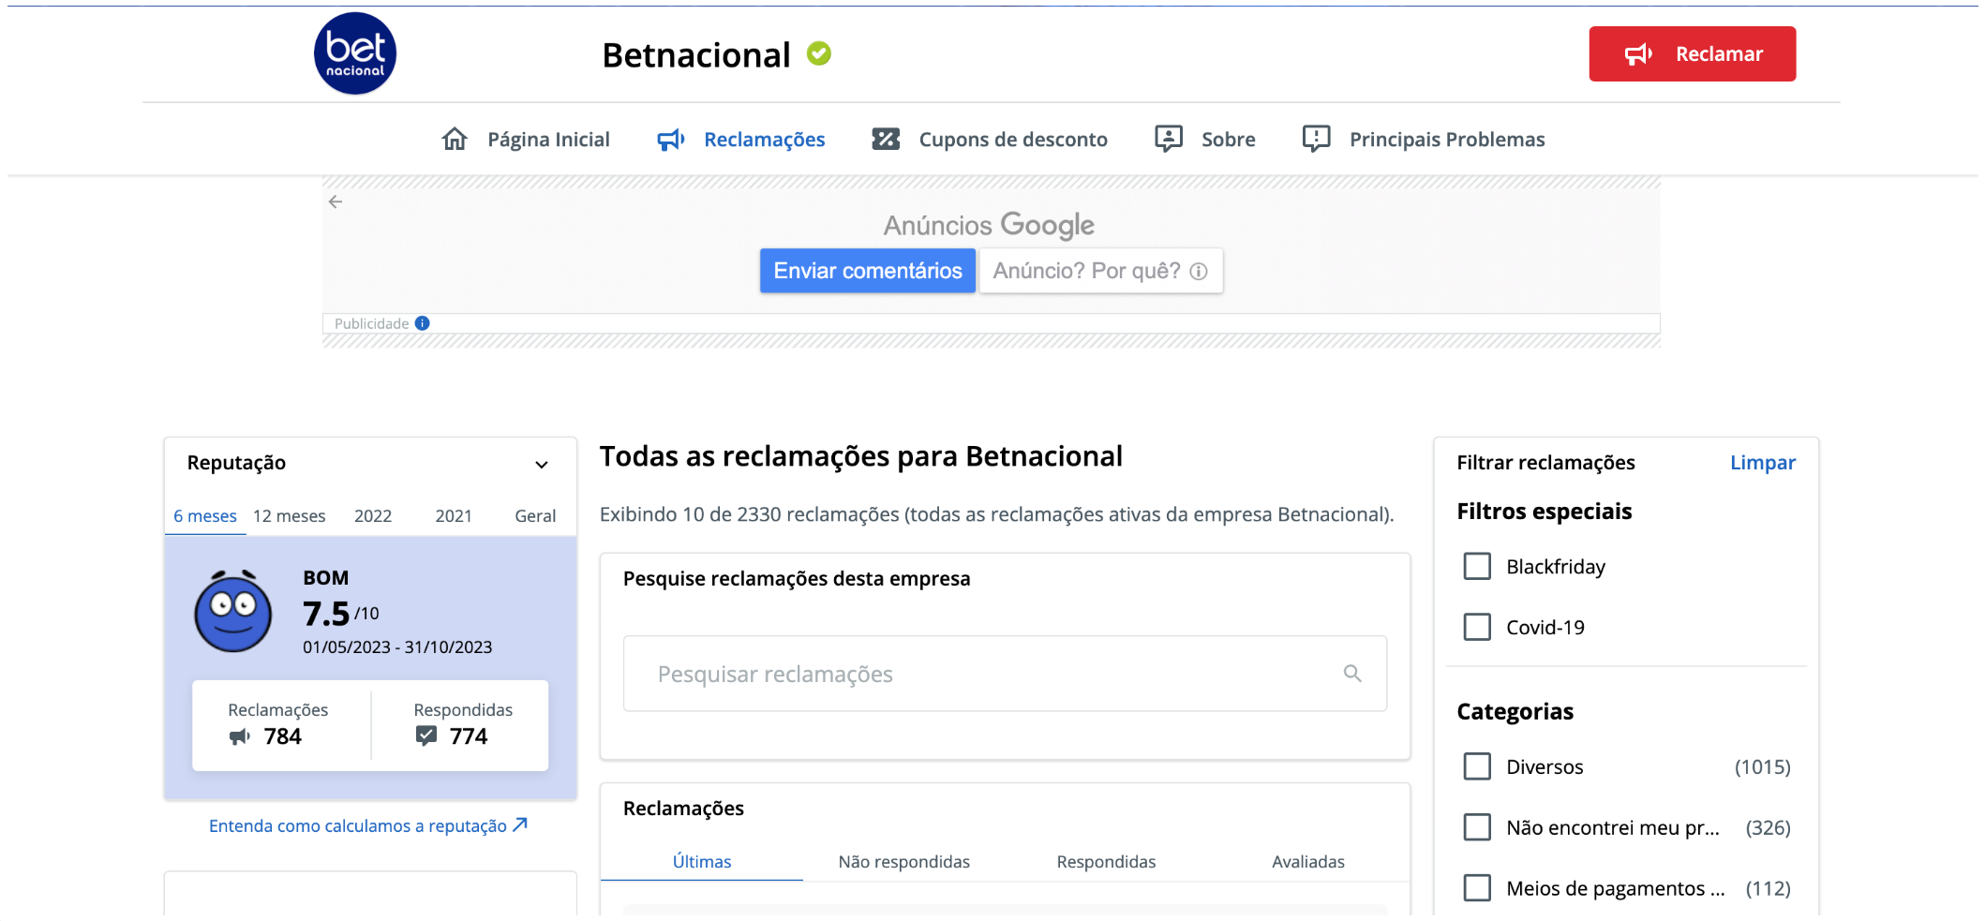Click the coupon icon beside Cupons de desconto
This screenshot has width=1985, height=921.
[x=886, y=139]
